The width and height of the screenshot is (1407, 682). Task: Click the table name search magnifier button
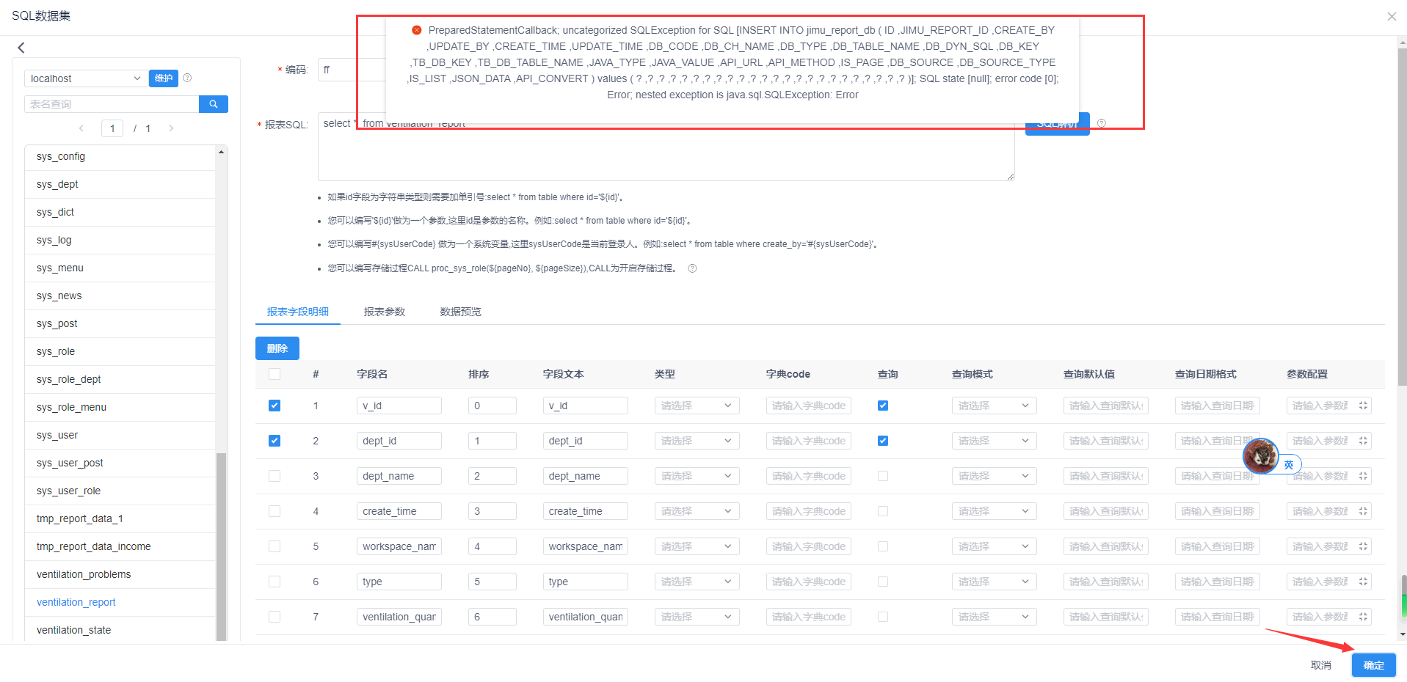pos(214,104)
